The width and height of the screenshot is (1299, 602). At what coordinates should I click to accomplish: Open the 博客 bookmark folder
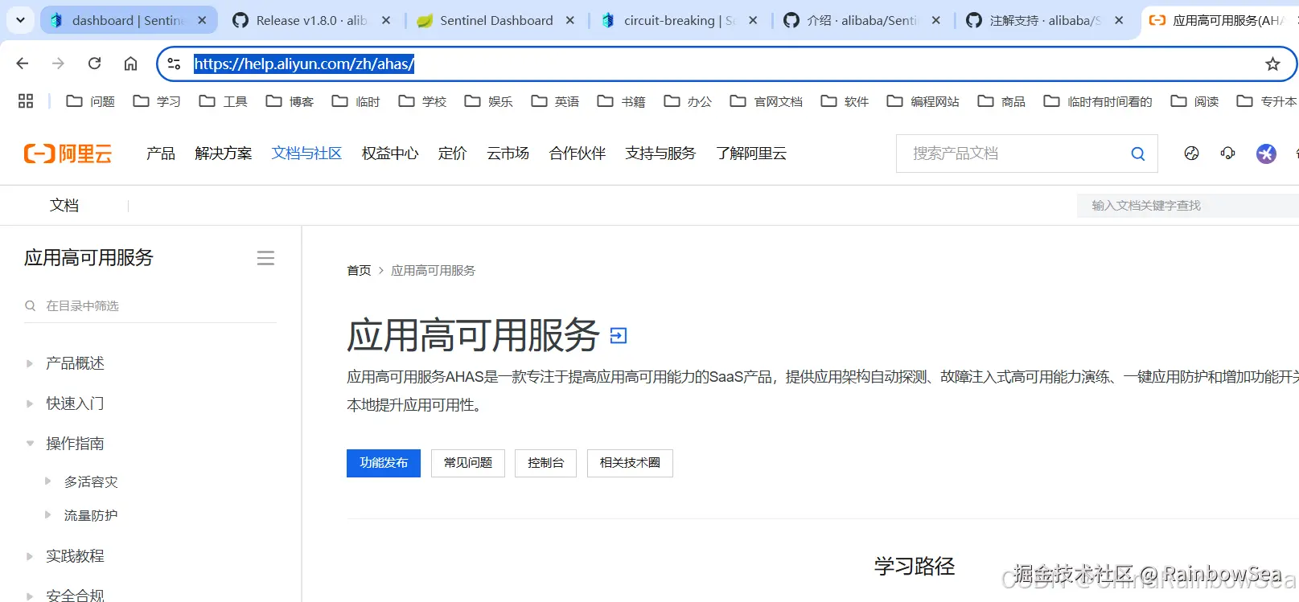290,101
